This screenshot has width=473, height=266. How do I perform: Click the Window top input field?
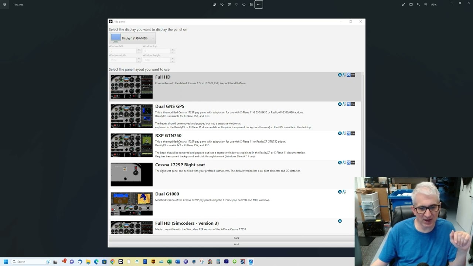[157, 51]
